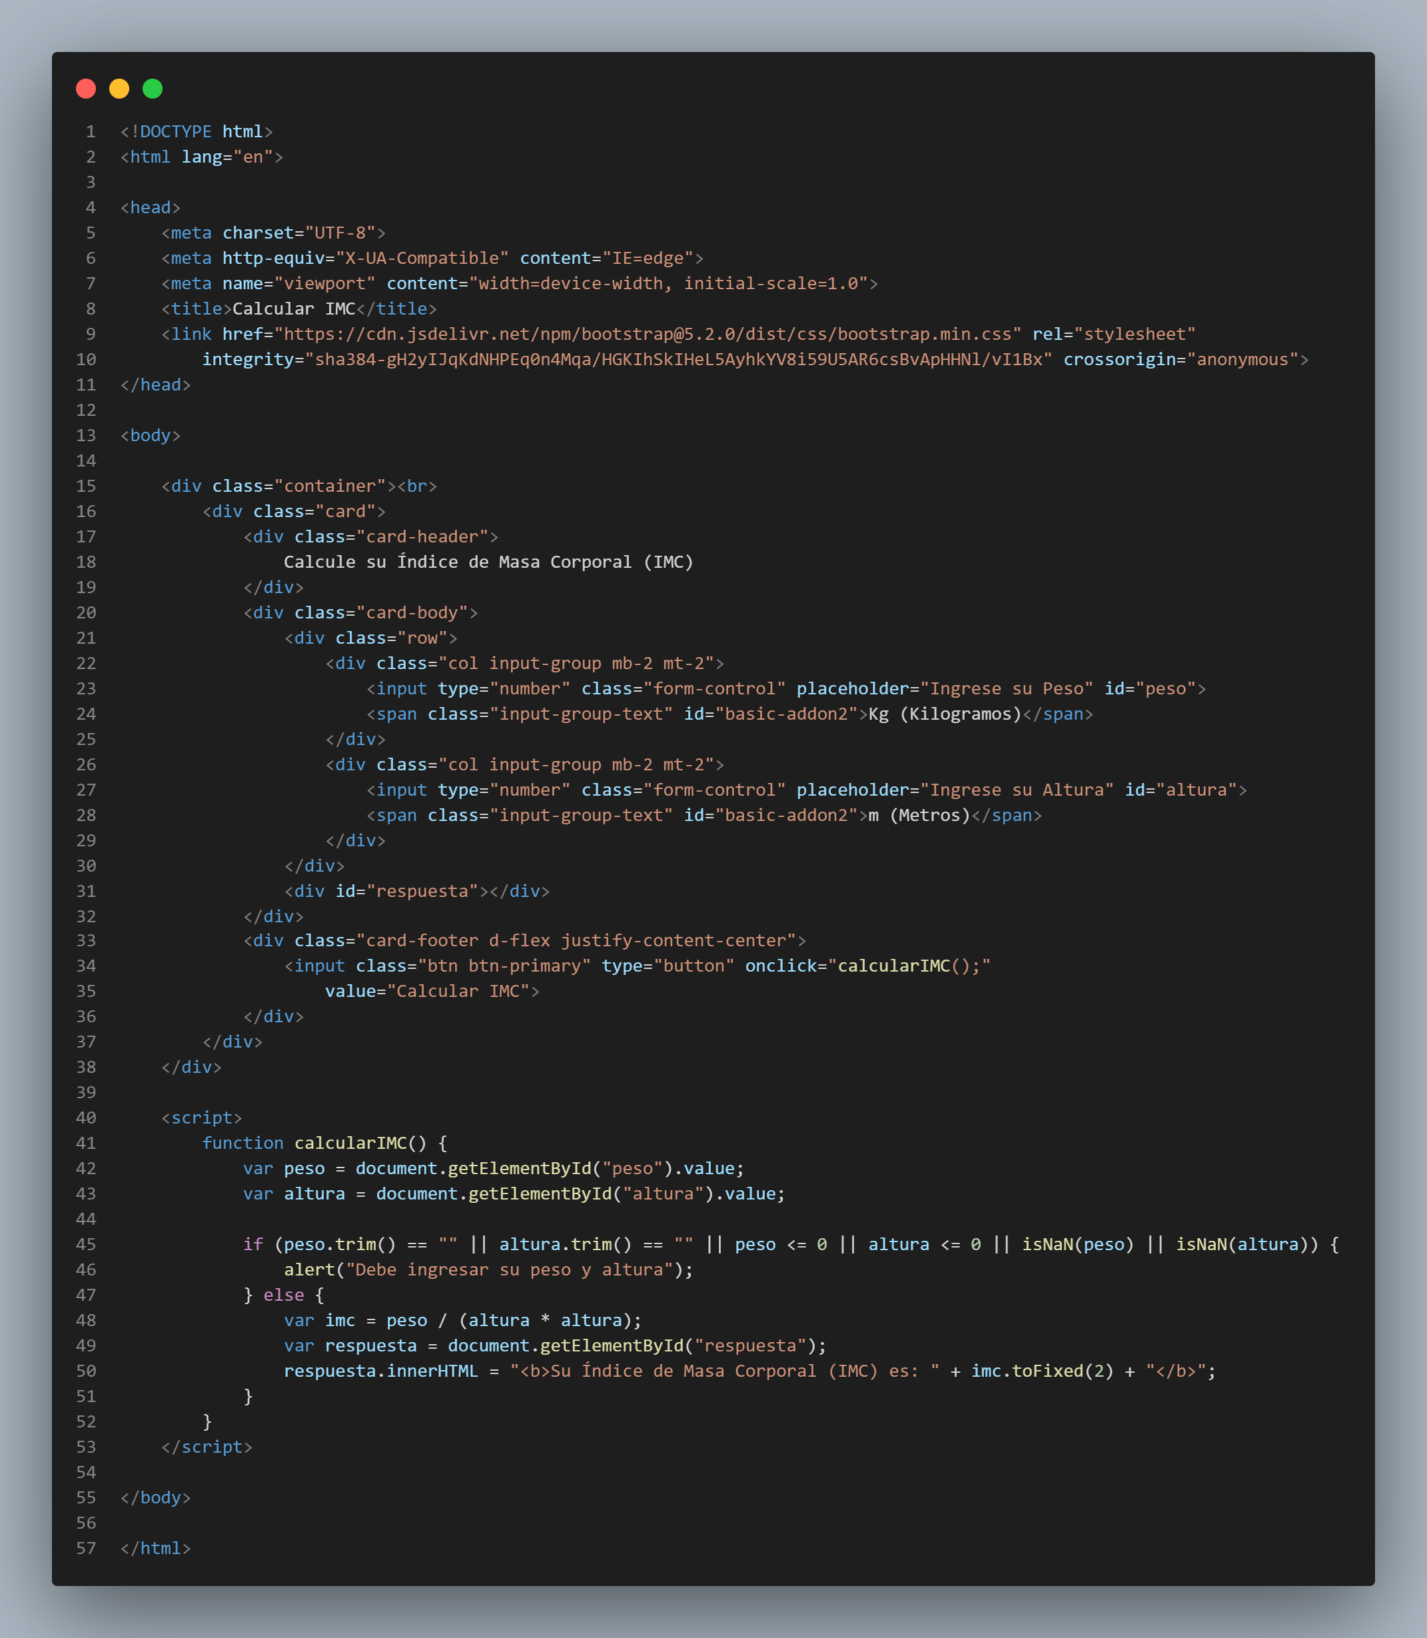Click the 'card-footer d-flex justify-content-center' class
The image size is (1427, 1638).
576,941
